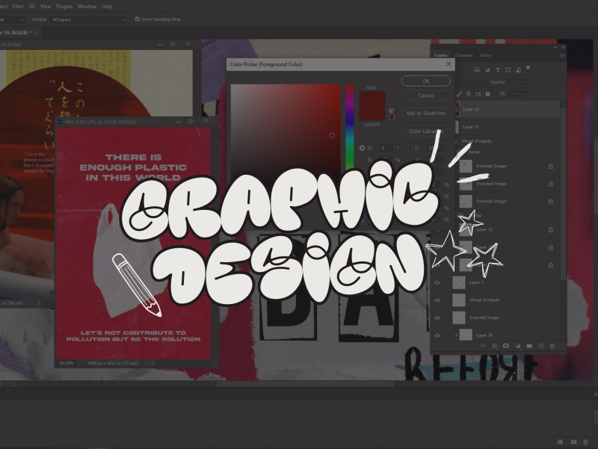Click the Add to Swatches button
Screen dimensions: 598x449
(x=425, y=114)
